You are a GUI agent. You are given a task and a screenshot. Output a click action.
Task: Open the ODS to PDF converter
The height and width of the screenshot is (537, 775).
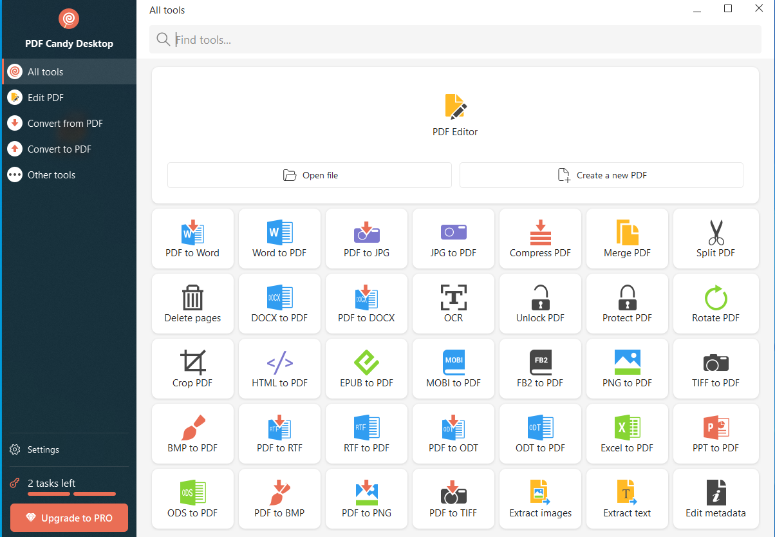[192, 499]
